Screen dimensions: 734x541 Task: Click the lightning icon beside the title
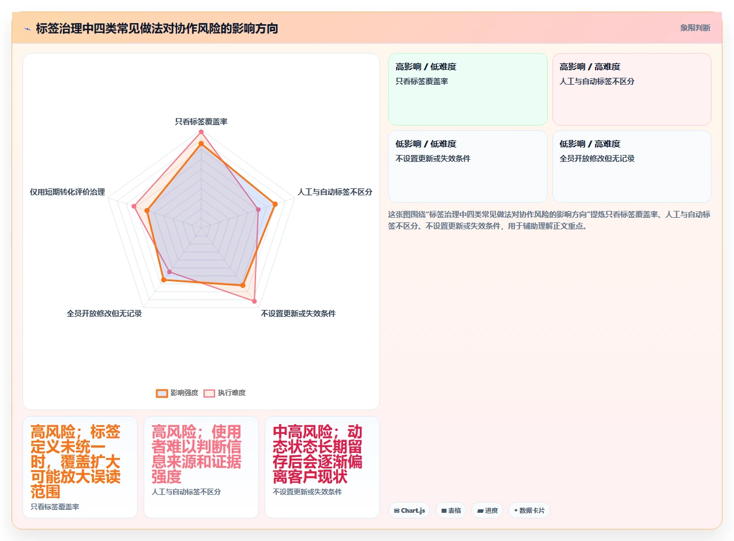pos(27,28)
